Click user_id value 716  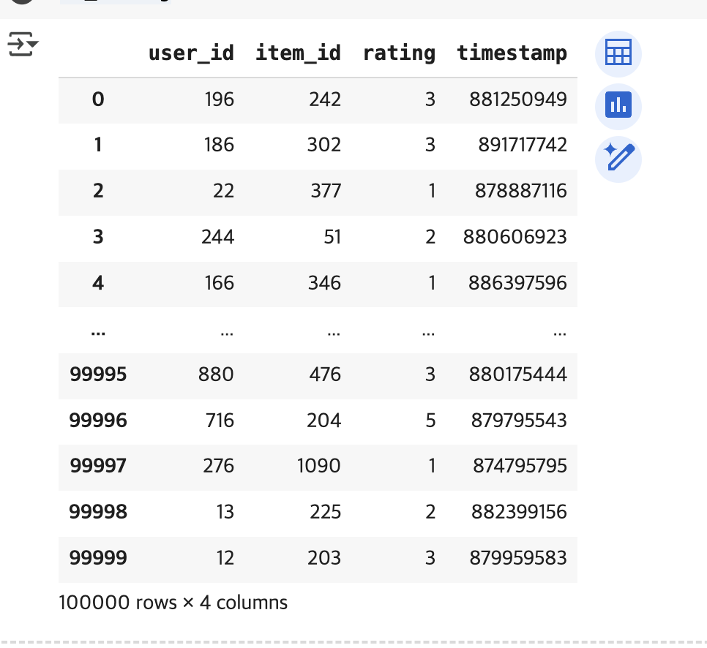(x=220, y=421)
